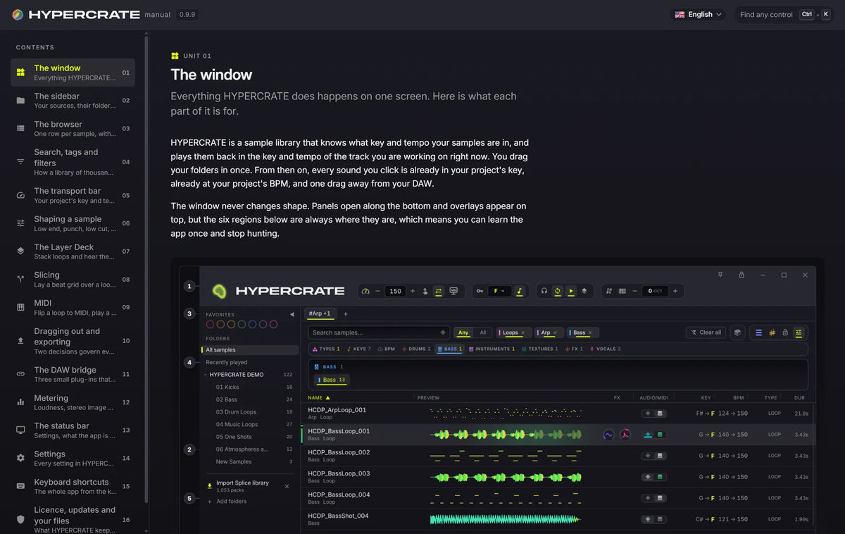Open the INSTRUMENTS filter tab
This screenshot has width=845, height=534.
[x=492, y=349]
